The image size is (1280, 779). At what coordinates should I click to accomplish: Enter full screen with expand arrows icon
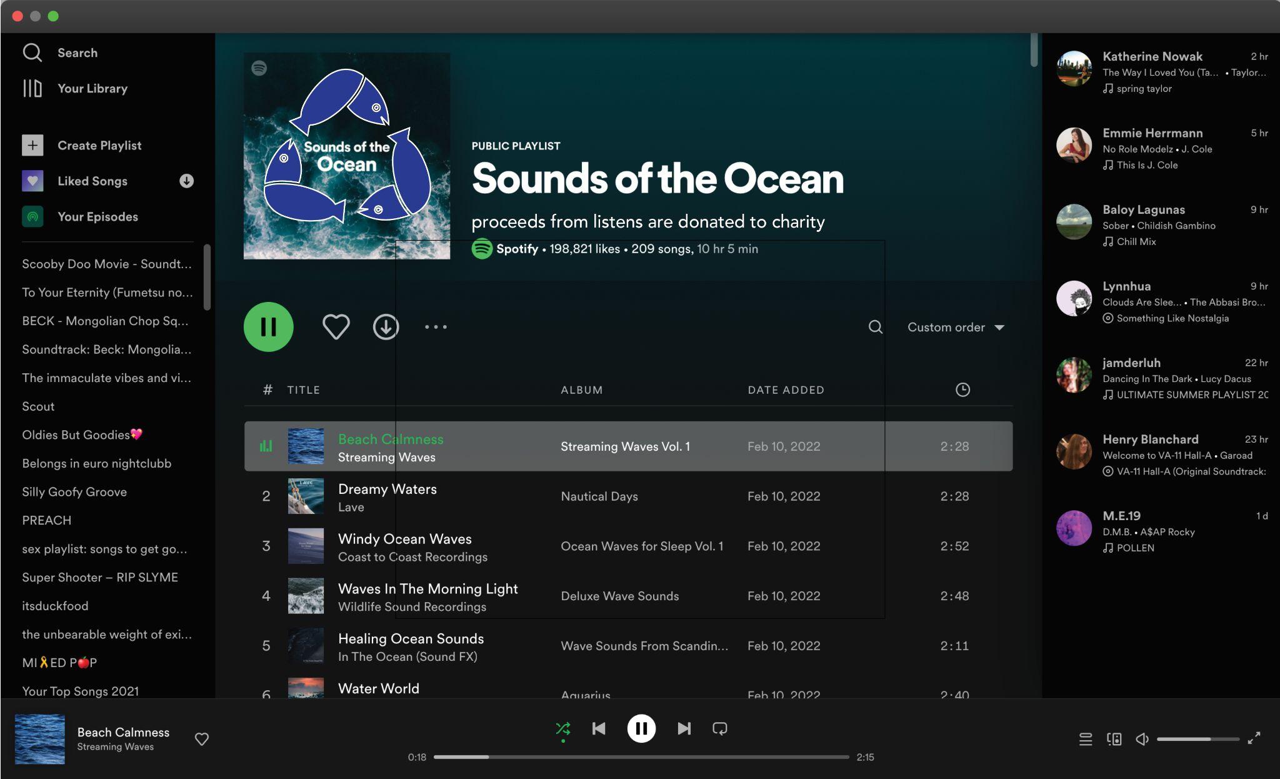coord(1254,738)
